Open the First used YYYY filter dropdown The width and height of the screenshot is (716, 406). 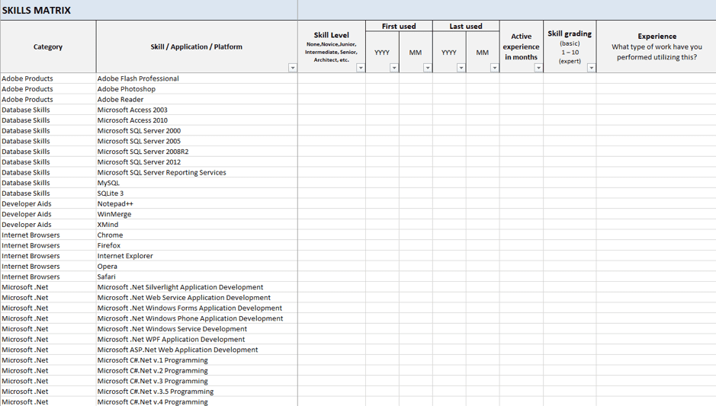pos(394,68)
